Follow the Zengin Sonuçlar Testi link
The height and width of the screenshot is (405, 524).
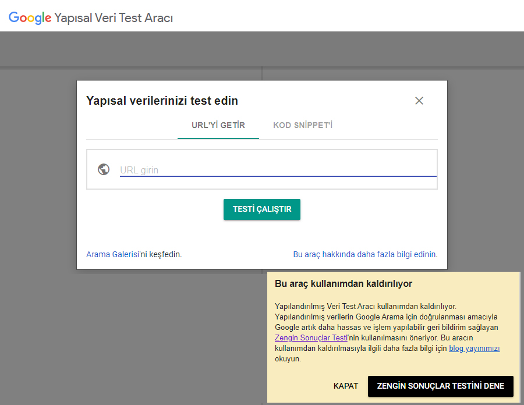(311, 338)
